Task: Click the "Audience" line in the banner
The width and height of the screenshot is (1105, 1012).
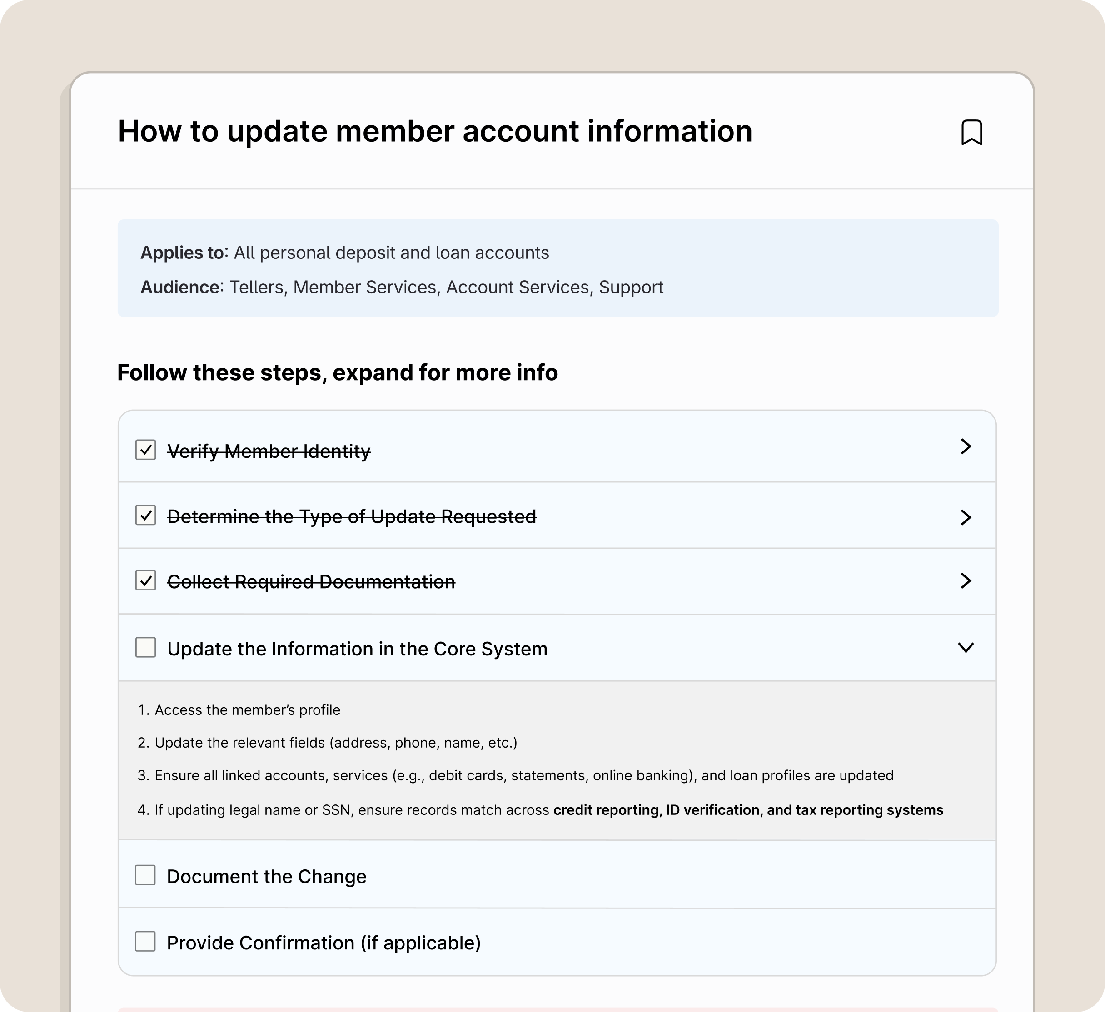Action: pyautogui.click(x=402, y=286)
